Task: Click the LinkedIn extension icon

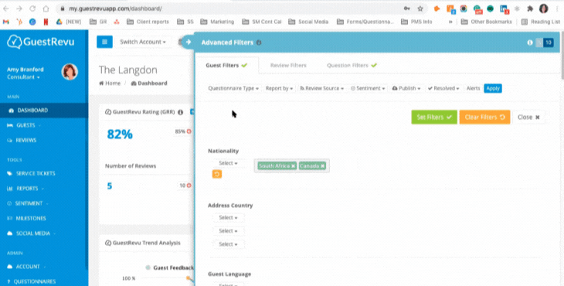Action: (x=504, y=9)
